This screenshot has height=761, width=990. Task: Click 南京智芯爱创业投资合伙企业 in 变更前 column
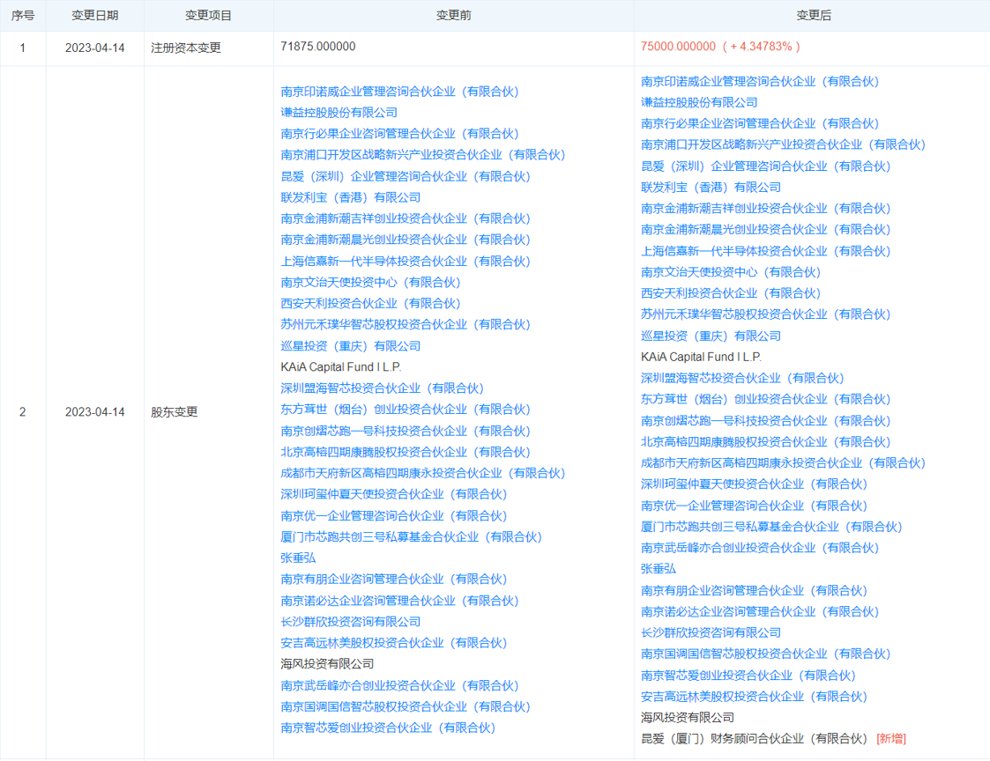[388, 728]
